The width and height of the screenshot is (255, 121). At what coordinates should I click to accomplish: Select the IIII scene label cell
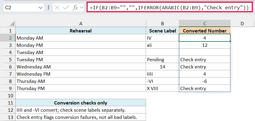pyautogui.click(x=162, y=74)
